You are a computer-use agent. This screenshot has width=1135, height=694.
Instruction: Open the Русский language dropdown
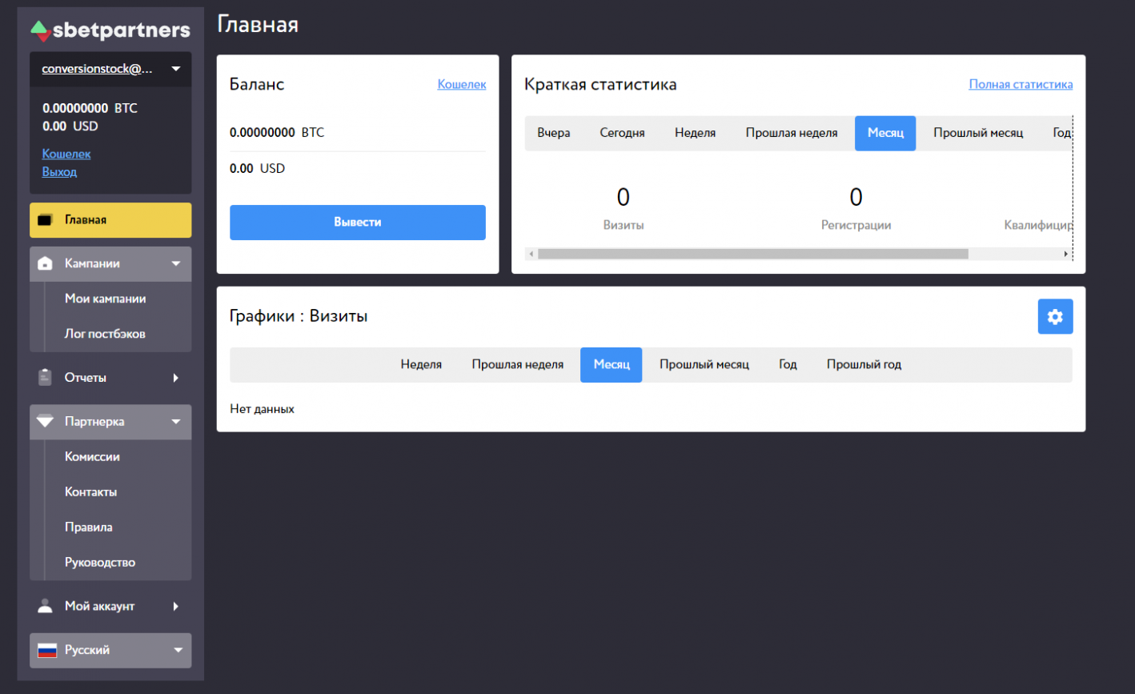(x=110, y=650)
